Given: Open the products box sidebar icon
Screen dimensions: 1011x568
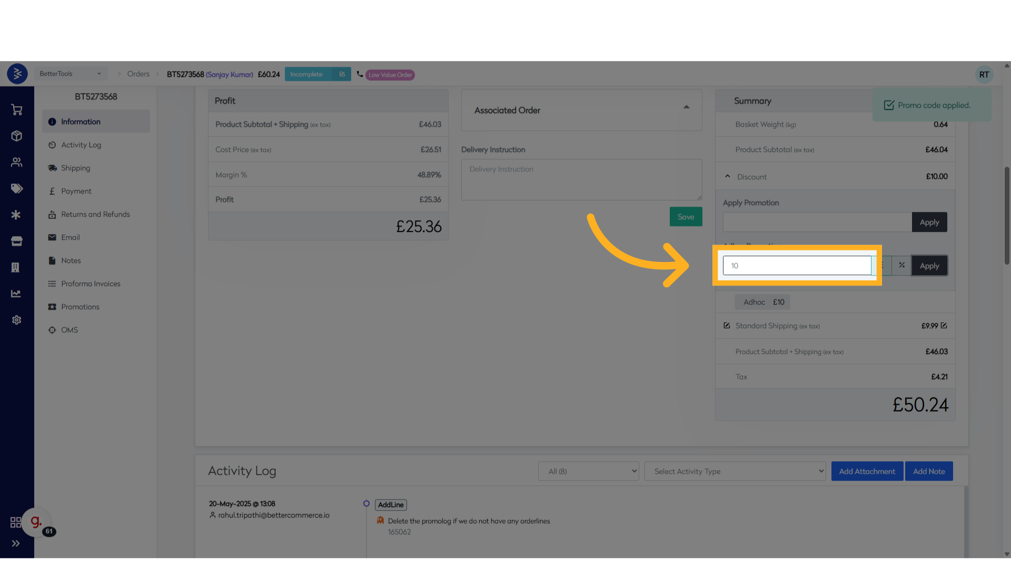Looking at the screenshot, I should pos(16,136).
